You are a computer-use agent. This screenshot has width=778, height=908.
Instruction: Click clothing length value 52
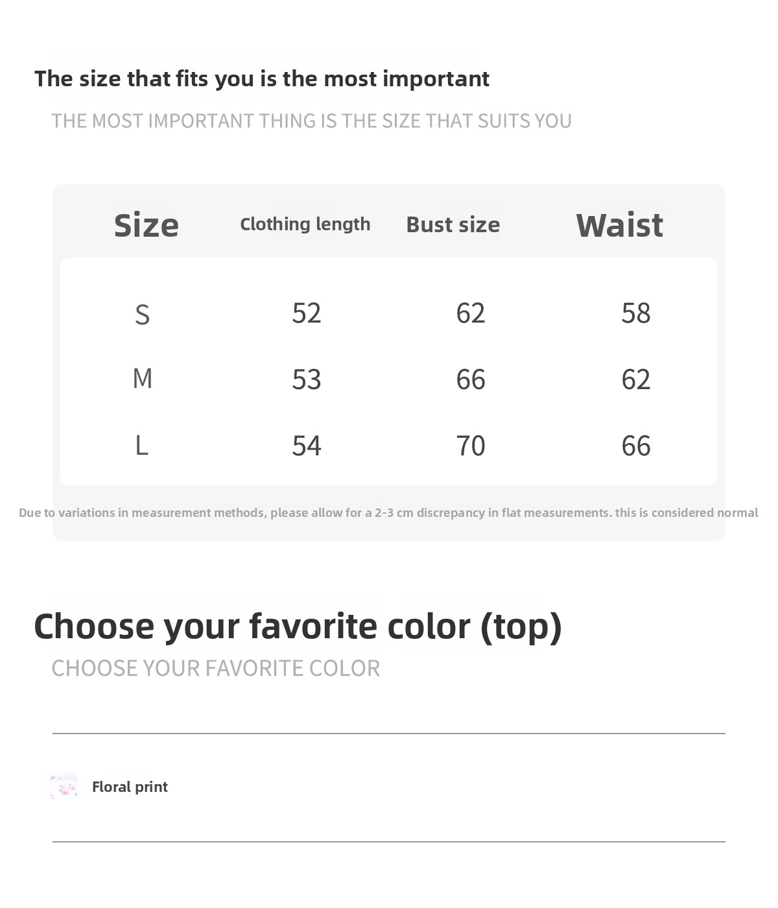[x=307, y=313]
